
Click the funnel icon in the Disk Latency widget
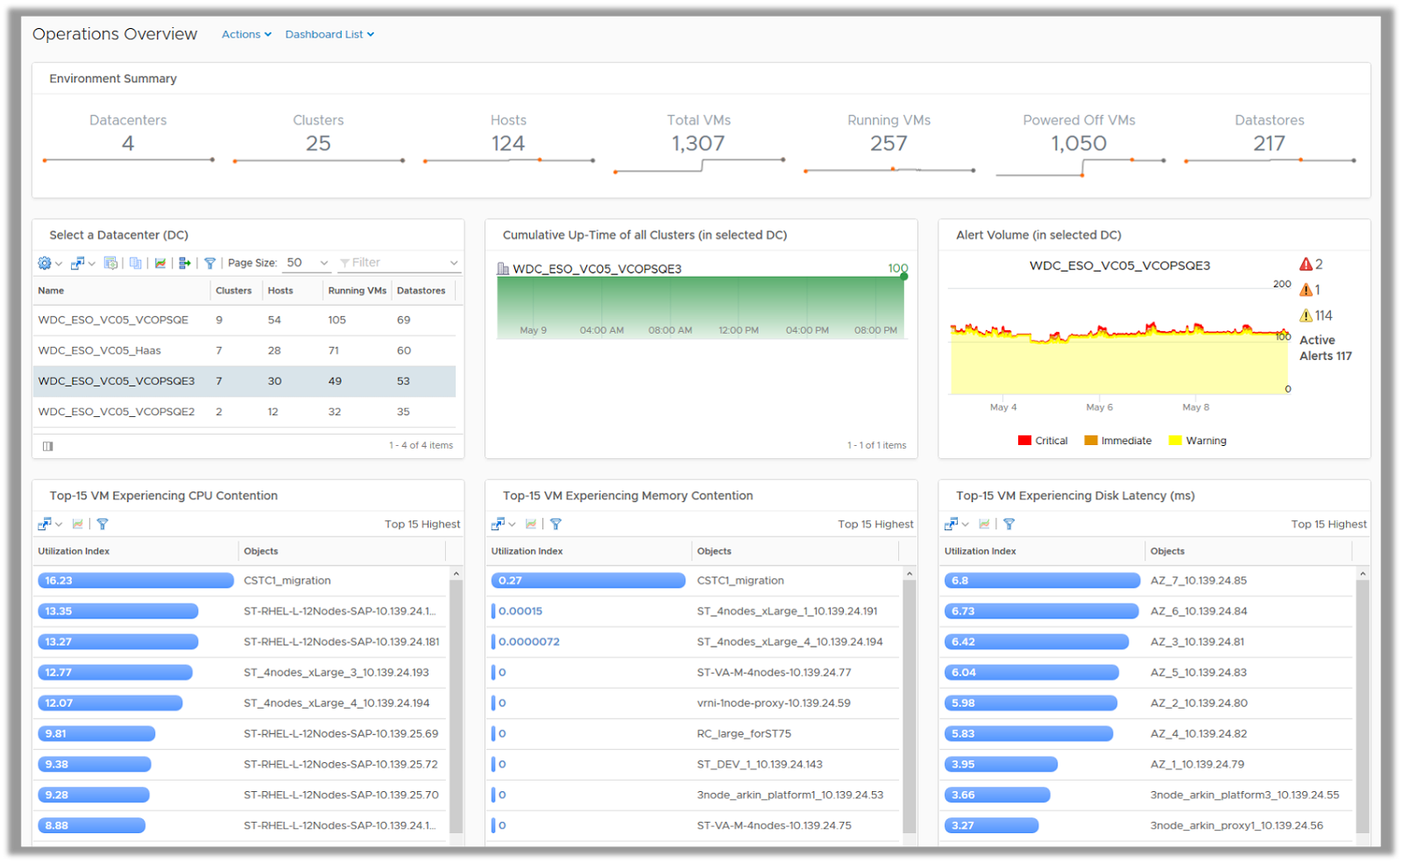coord(1009,524)
